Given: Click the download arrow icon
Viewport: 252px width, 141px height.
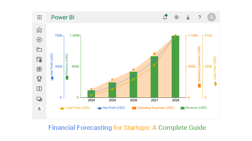Looking at the screenshot, I should pos(188,17).
